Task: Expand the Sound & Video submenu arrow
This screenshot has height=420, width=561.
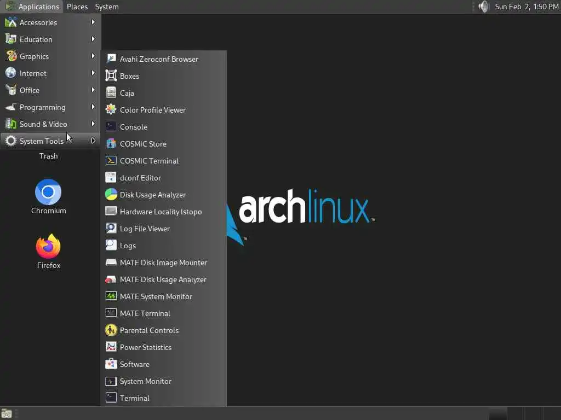Action: tap(93, 124)
